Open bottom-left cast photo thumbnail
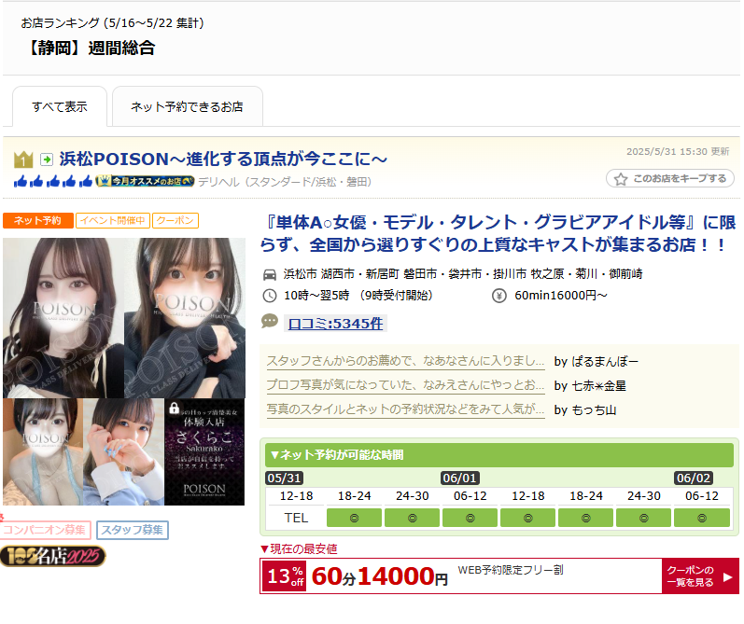 tap(43, 451)
